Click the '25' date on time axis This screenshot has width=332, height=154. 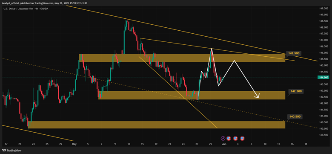[47, 144]
